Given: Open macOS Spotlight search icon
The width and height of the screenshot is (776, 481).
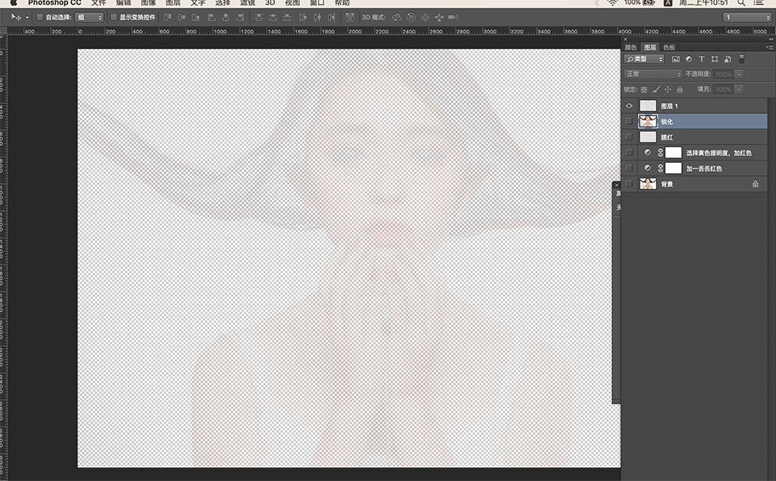Looking at the screenshot, I should [741, 3].
